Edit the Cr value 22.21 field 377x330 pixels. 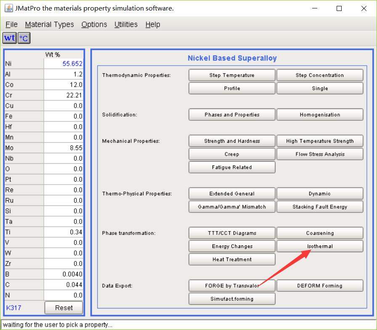coord(64,95)
